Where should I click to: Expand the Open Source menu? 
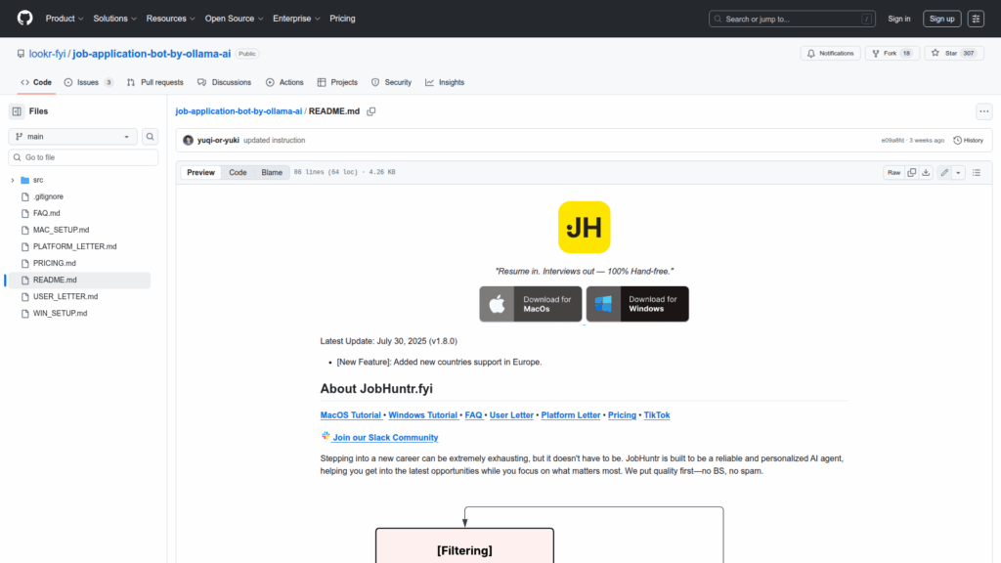234,19
